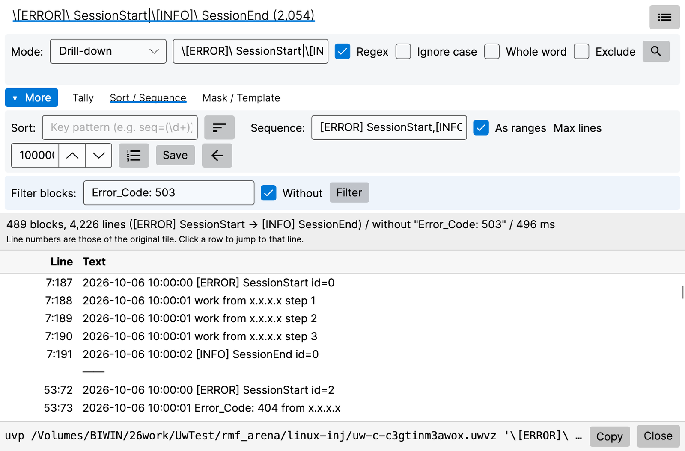Click the uvp command path text
This screenshot has height=451, width=685.
click(294, 436)
